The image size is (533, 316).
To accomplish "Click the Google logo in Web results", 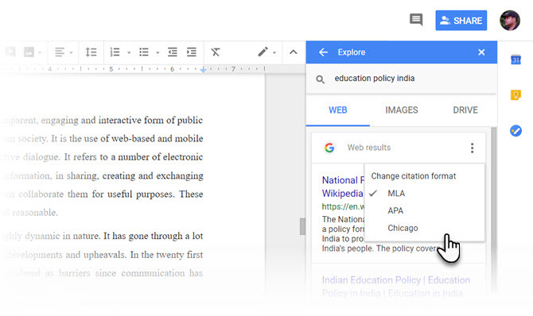I will [329, 148].
